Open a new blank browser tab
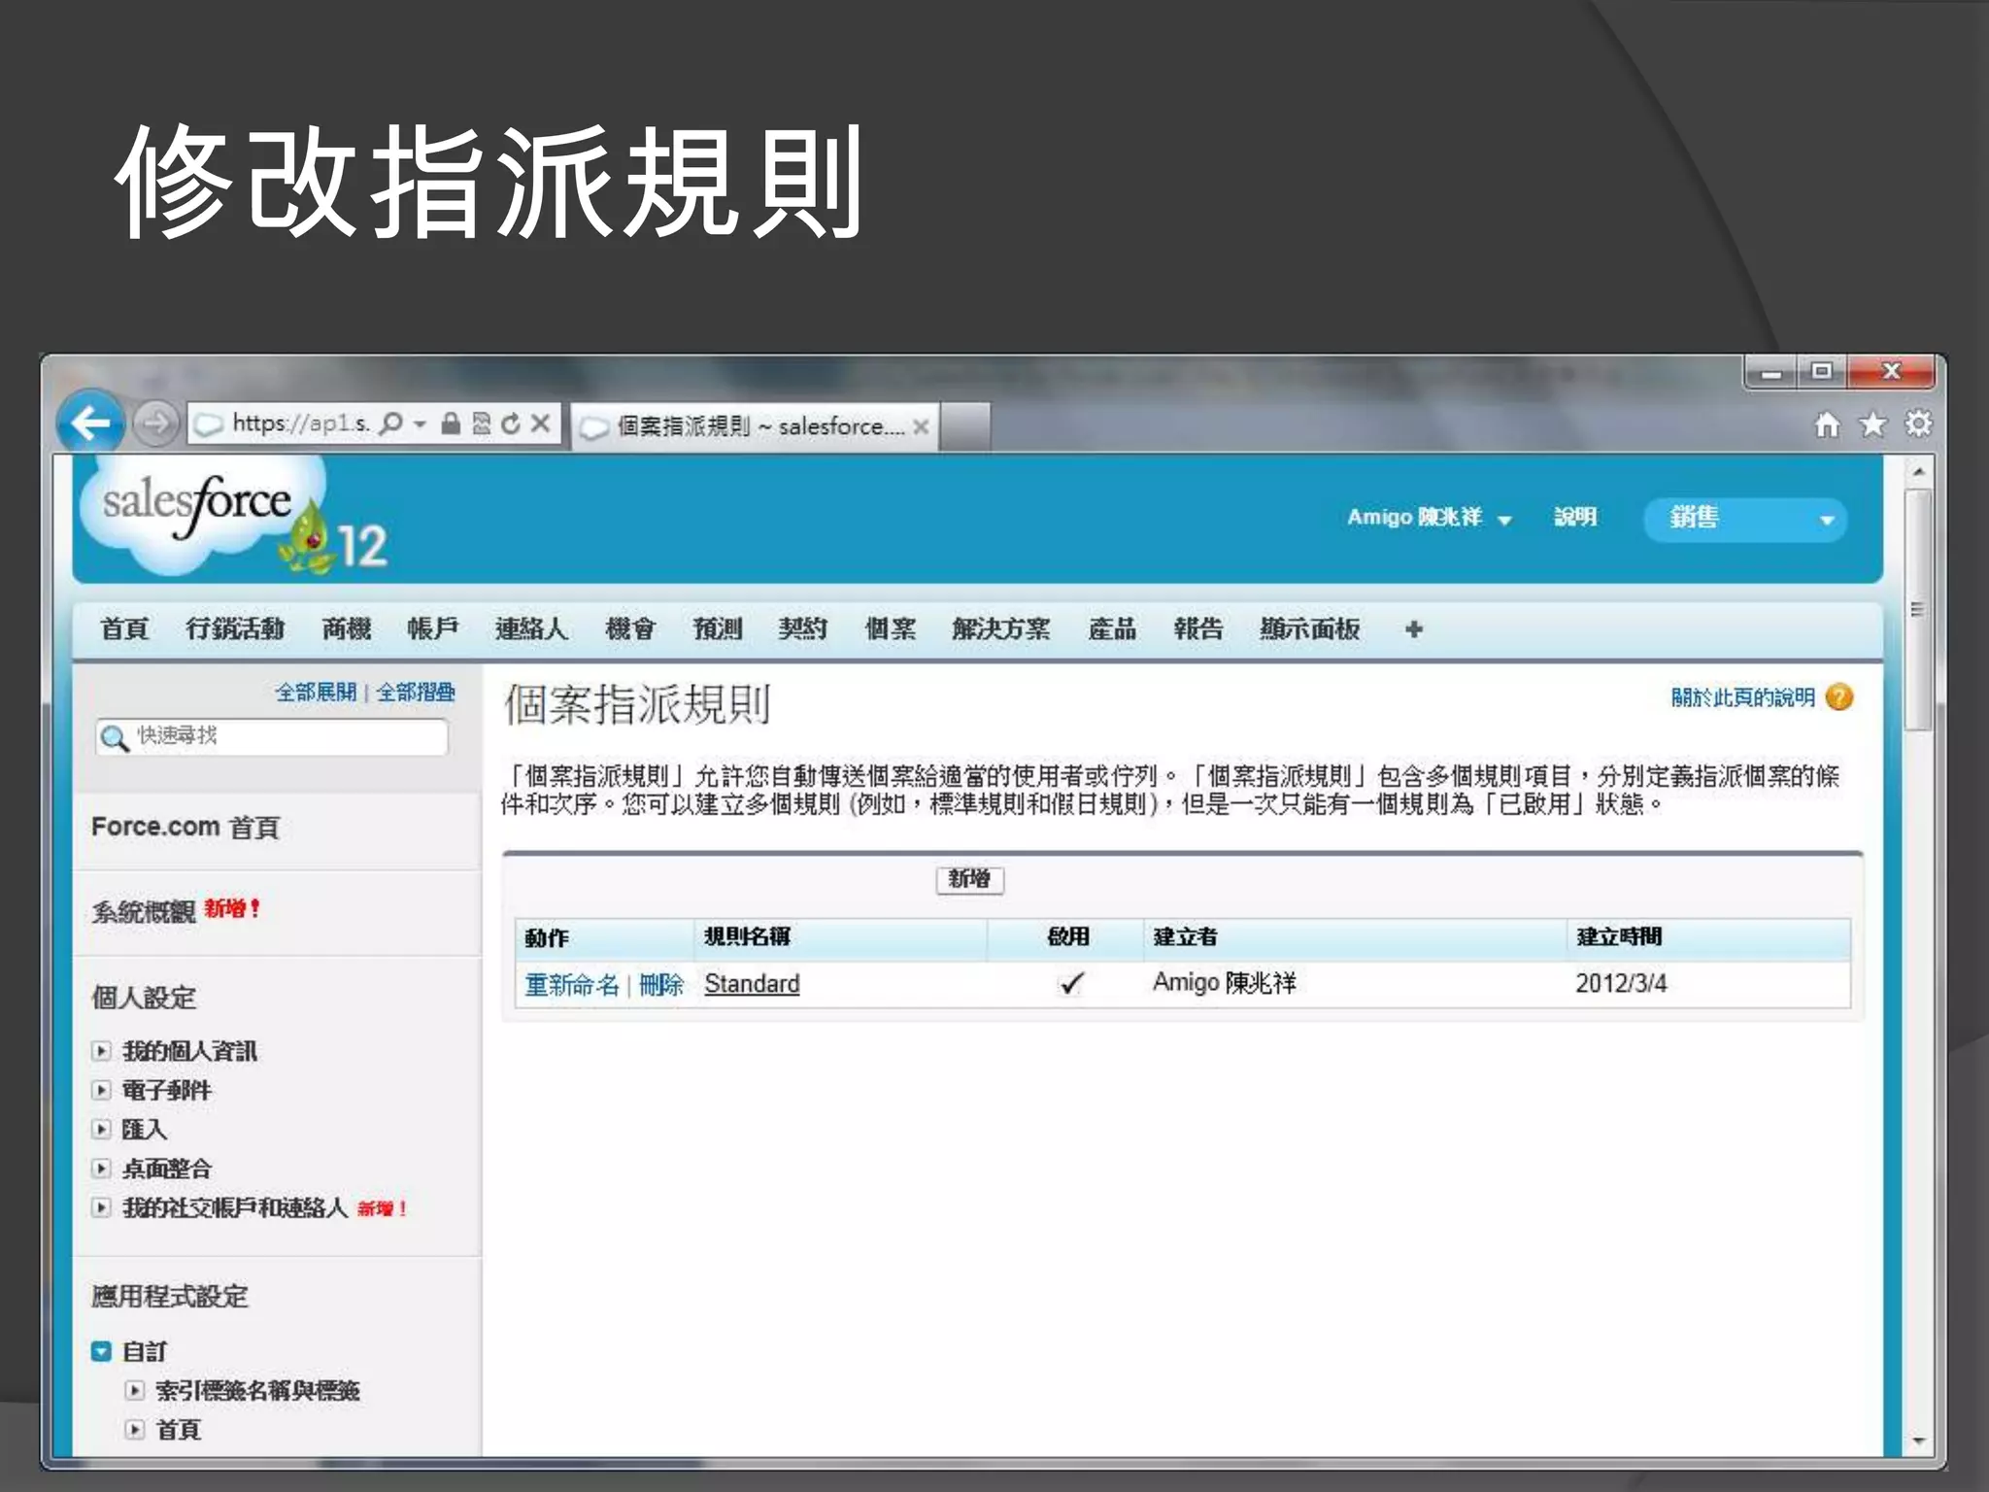 965,426
